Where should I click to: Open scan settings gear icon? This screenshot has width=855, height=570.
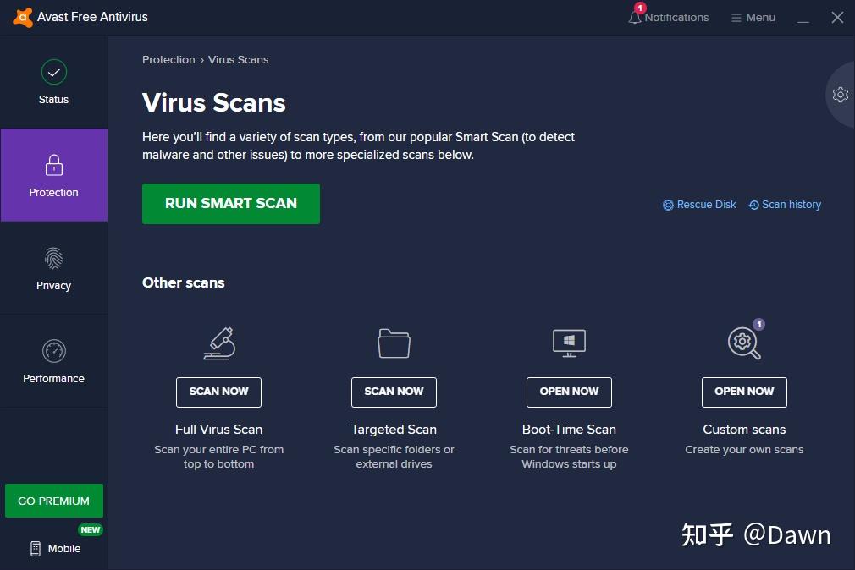click(841, 95)
